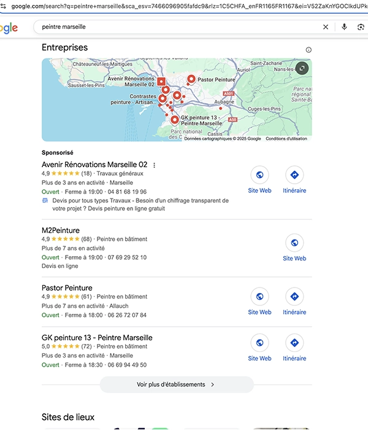
Task: Open the Pastor Peinture Site Web globe icon
Action: coord(259,297)
